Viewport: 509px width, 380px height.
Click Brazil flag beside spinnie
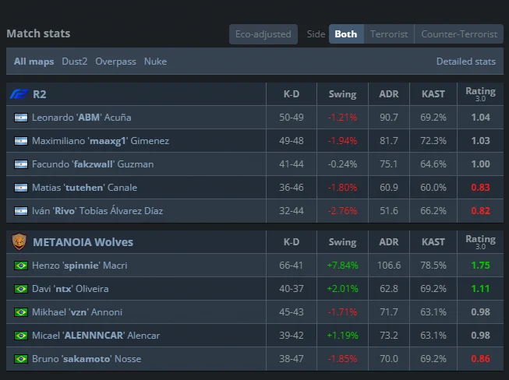coord(21,266)
